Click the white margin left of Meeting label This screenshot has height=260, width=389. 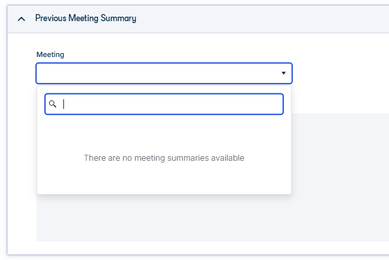tap(22, 54)
